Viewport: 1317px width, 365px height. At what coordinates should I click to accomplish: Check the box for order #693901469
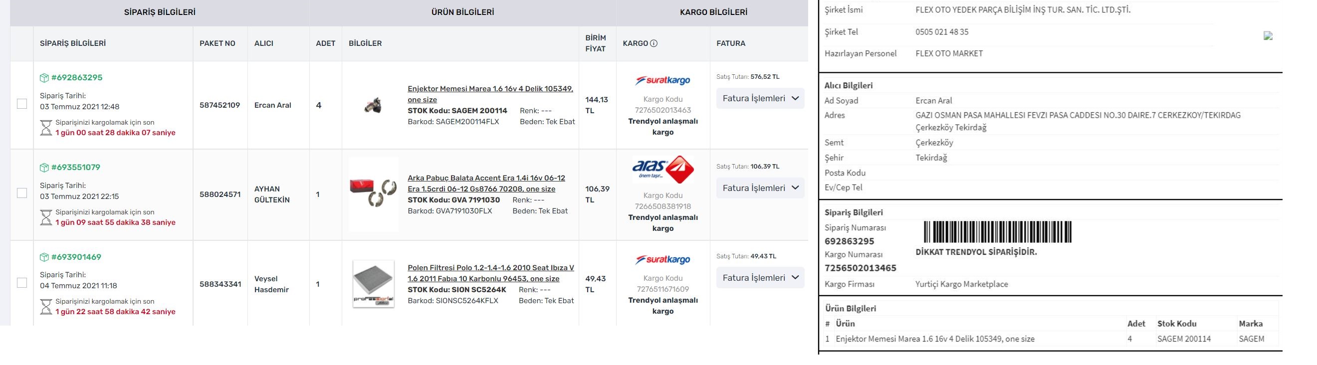[x=22, y=283]
